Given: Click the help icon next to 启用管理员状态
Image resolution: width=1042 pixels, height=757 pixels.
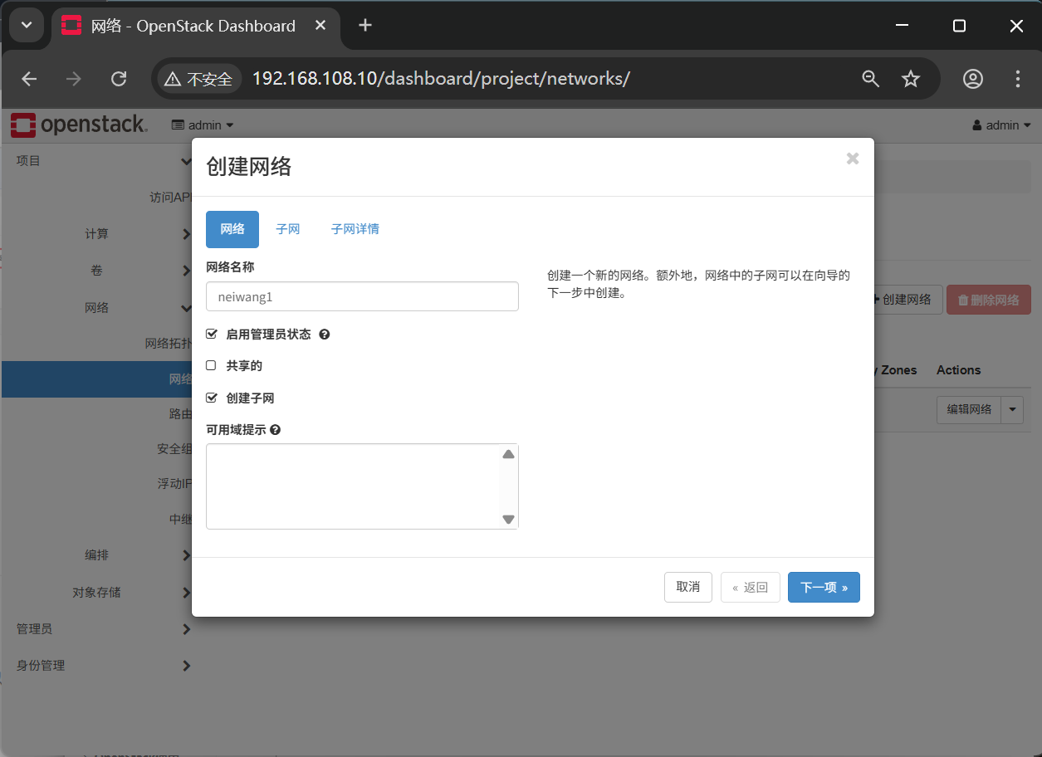Looking at the screenshot, I should 325,335.
